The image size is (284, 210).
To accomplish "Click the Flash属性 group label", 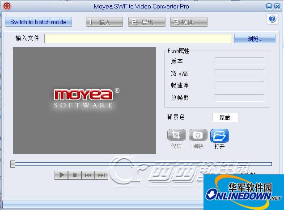I will tap(178, 51).
